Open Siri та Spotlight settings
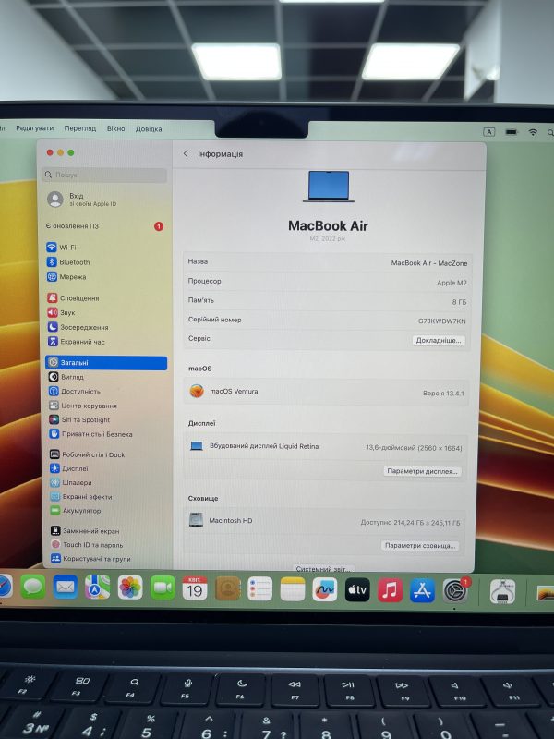The image size is (554, 739). pos(79,419)
